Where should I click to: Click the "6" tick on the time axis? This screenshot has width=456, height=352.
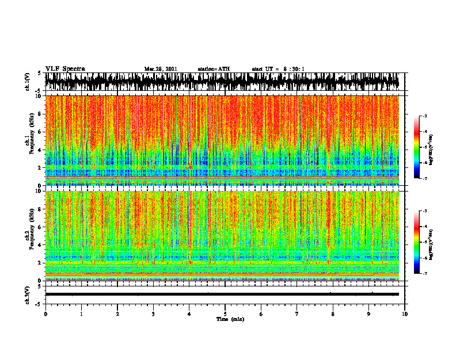click(261, 314)
